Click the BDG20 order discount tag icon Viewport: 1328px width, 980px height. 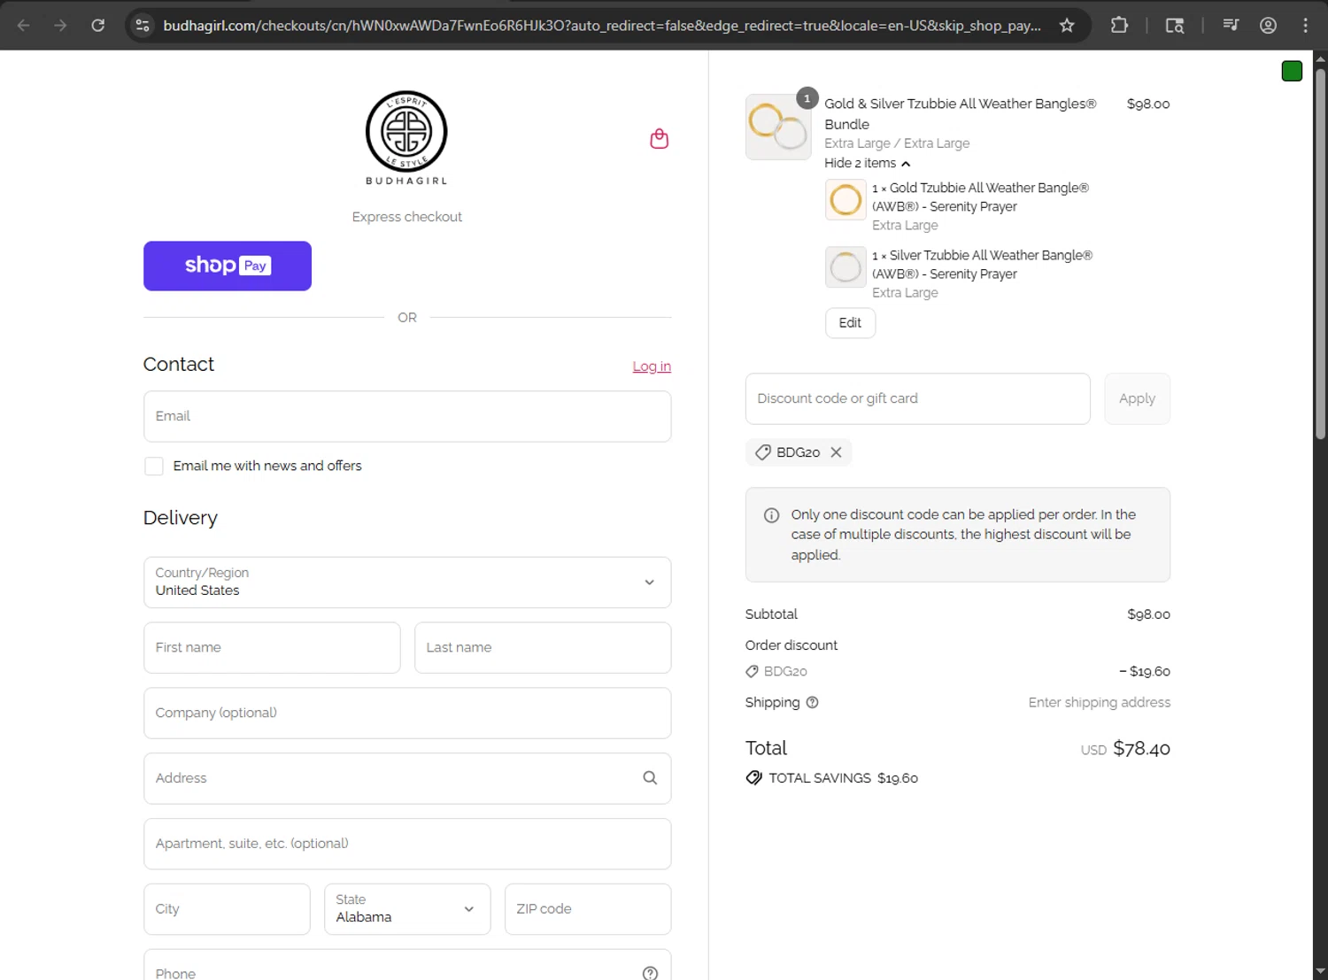[x=752, y=672]
